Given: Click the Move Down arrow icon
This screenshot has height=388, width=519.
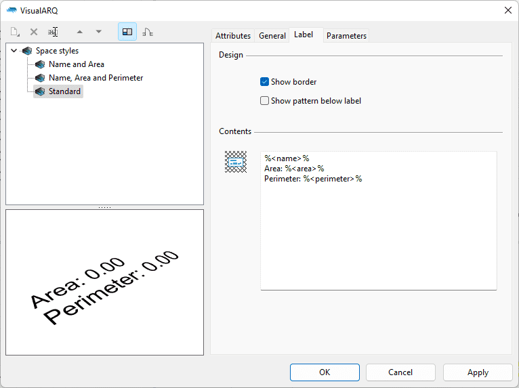Looking at the screenshot, I should (x=99, y=32).
